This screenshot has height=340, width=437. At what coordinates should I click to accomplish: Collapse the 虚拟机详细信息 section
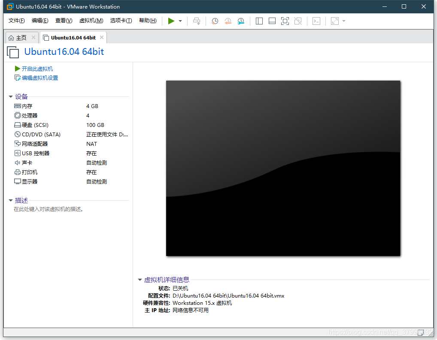click(x=140, y=280)
